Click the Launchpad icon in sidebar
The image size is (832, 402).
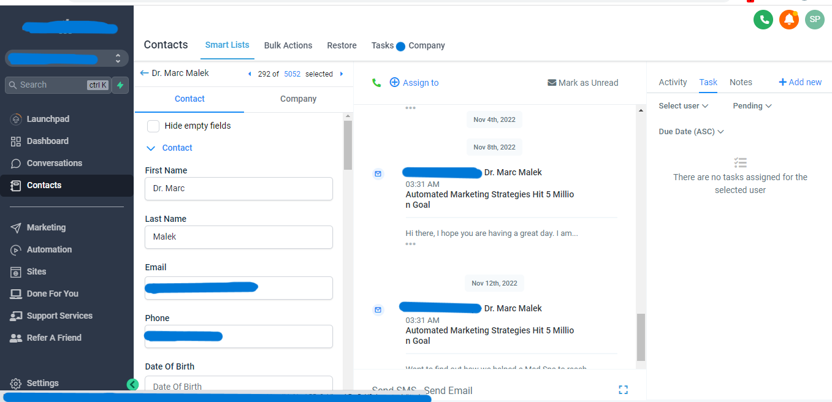(x=16, y=119)
